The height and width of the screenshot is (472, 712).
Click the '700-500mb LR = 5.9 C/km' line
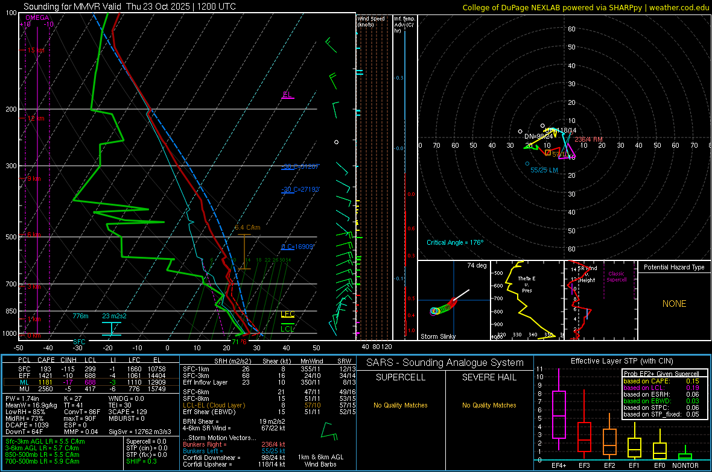tap(42, 461)
